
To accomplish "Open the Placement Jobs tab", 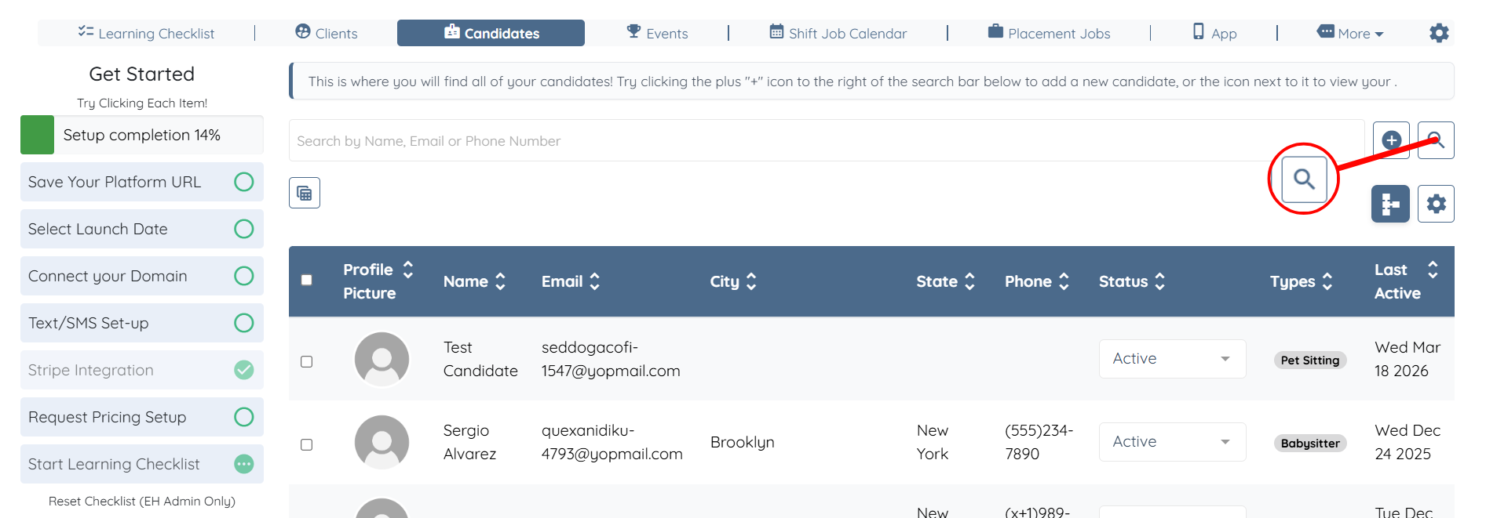I will [x=1049, y=33].
